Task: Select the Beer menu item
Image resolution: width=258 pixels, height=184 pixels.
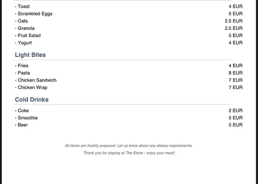Action: pos(22,125)
